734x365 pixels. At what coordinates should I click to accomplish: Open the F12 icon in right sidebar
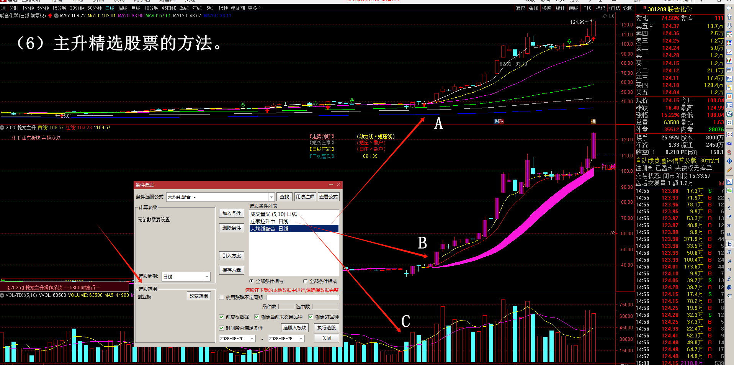point(729,105)
